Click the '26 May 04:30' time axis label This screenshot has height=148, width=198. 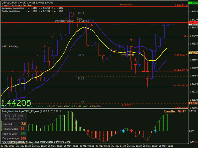point(118,146)
